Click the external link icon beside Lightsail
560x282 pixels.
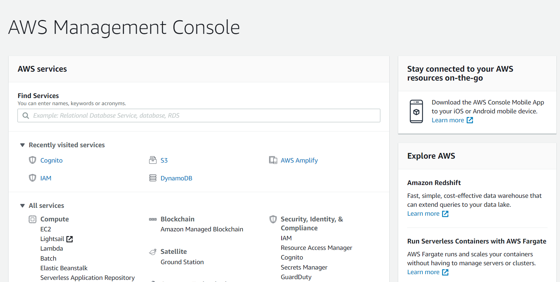pyautogui.click(x=70, y=239)
